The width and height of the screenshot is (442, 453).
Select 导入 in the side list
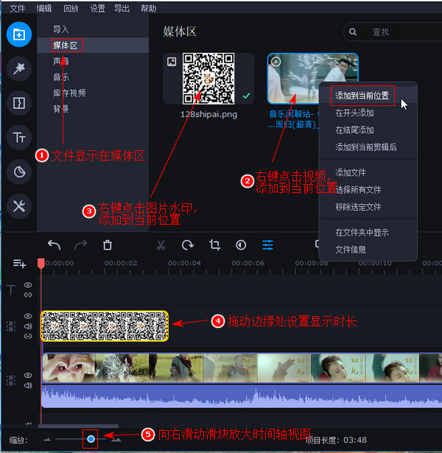click(61, 29)
